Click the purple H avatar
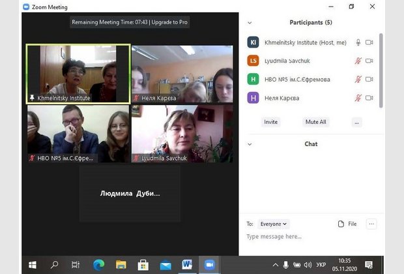The image size is (404, 274). [x=253, y=98]
